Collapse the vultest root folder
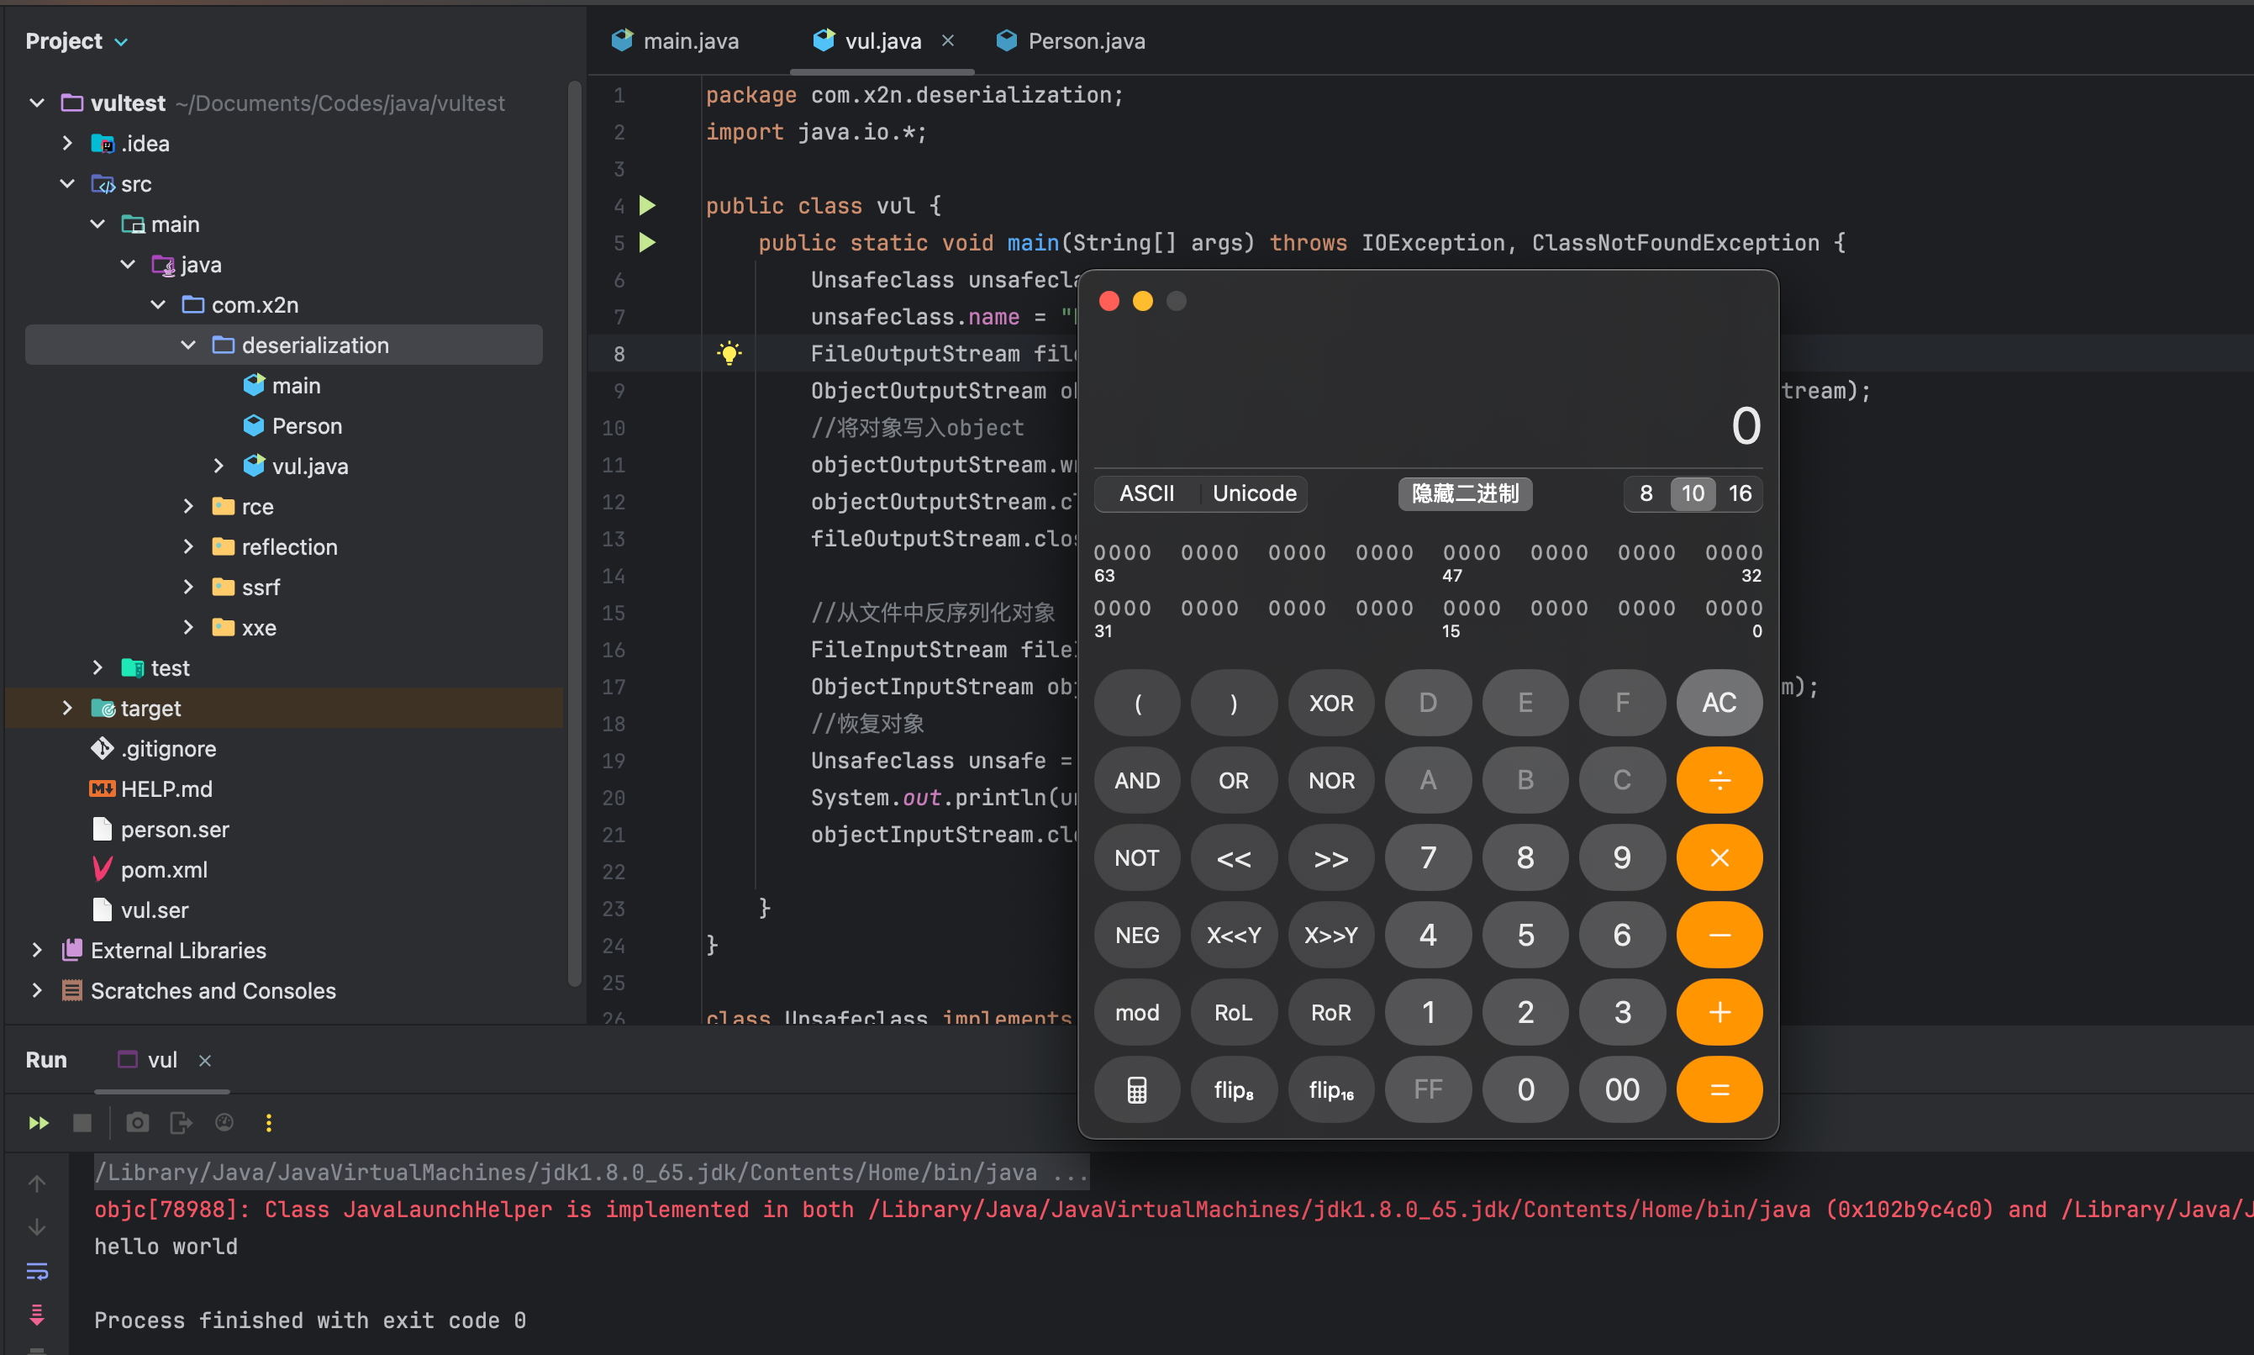Image resolution: width=2254 pixels, height=1355 pixels. coord(36,103)
